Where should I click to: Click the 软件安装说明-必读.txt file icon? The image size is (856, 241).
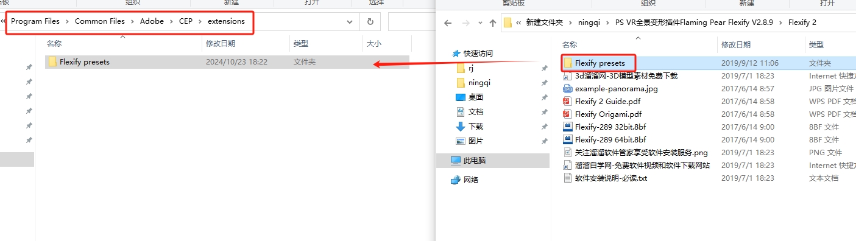tap(568, 178)
